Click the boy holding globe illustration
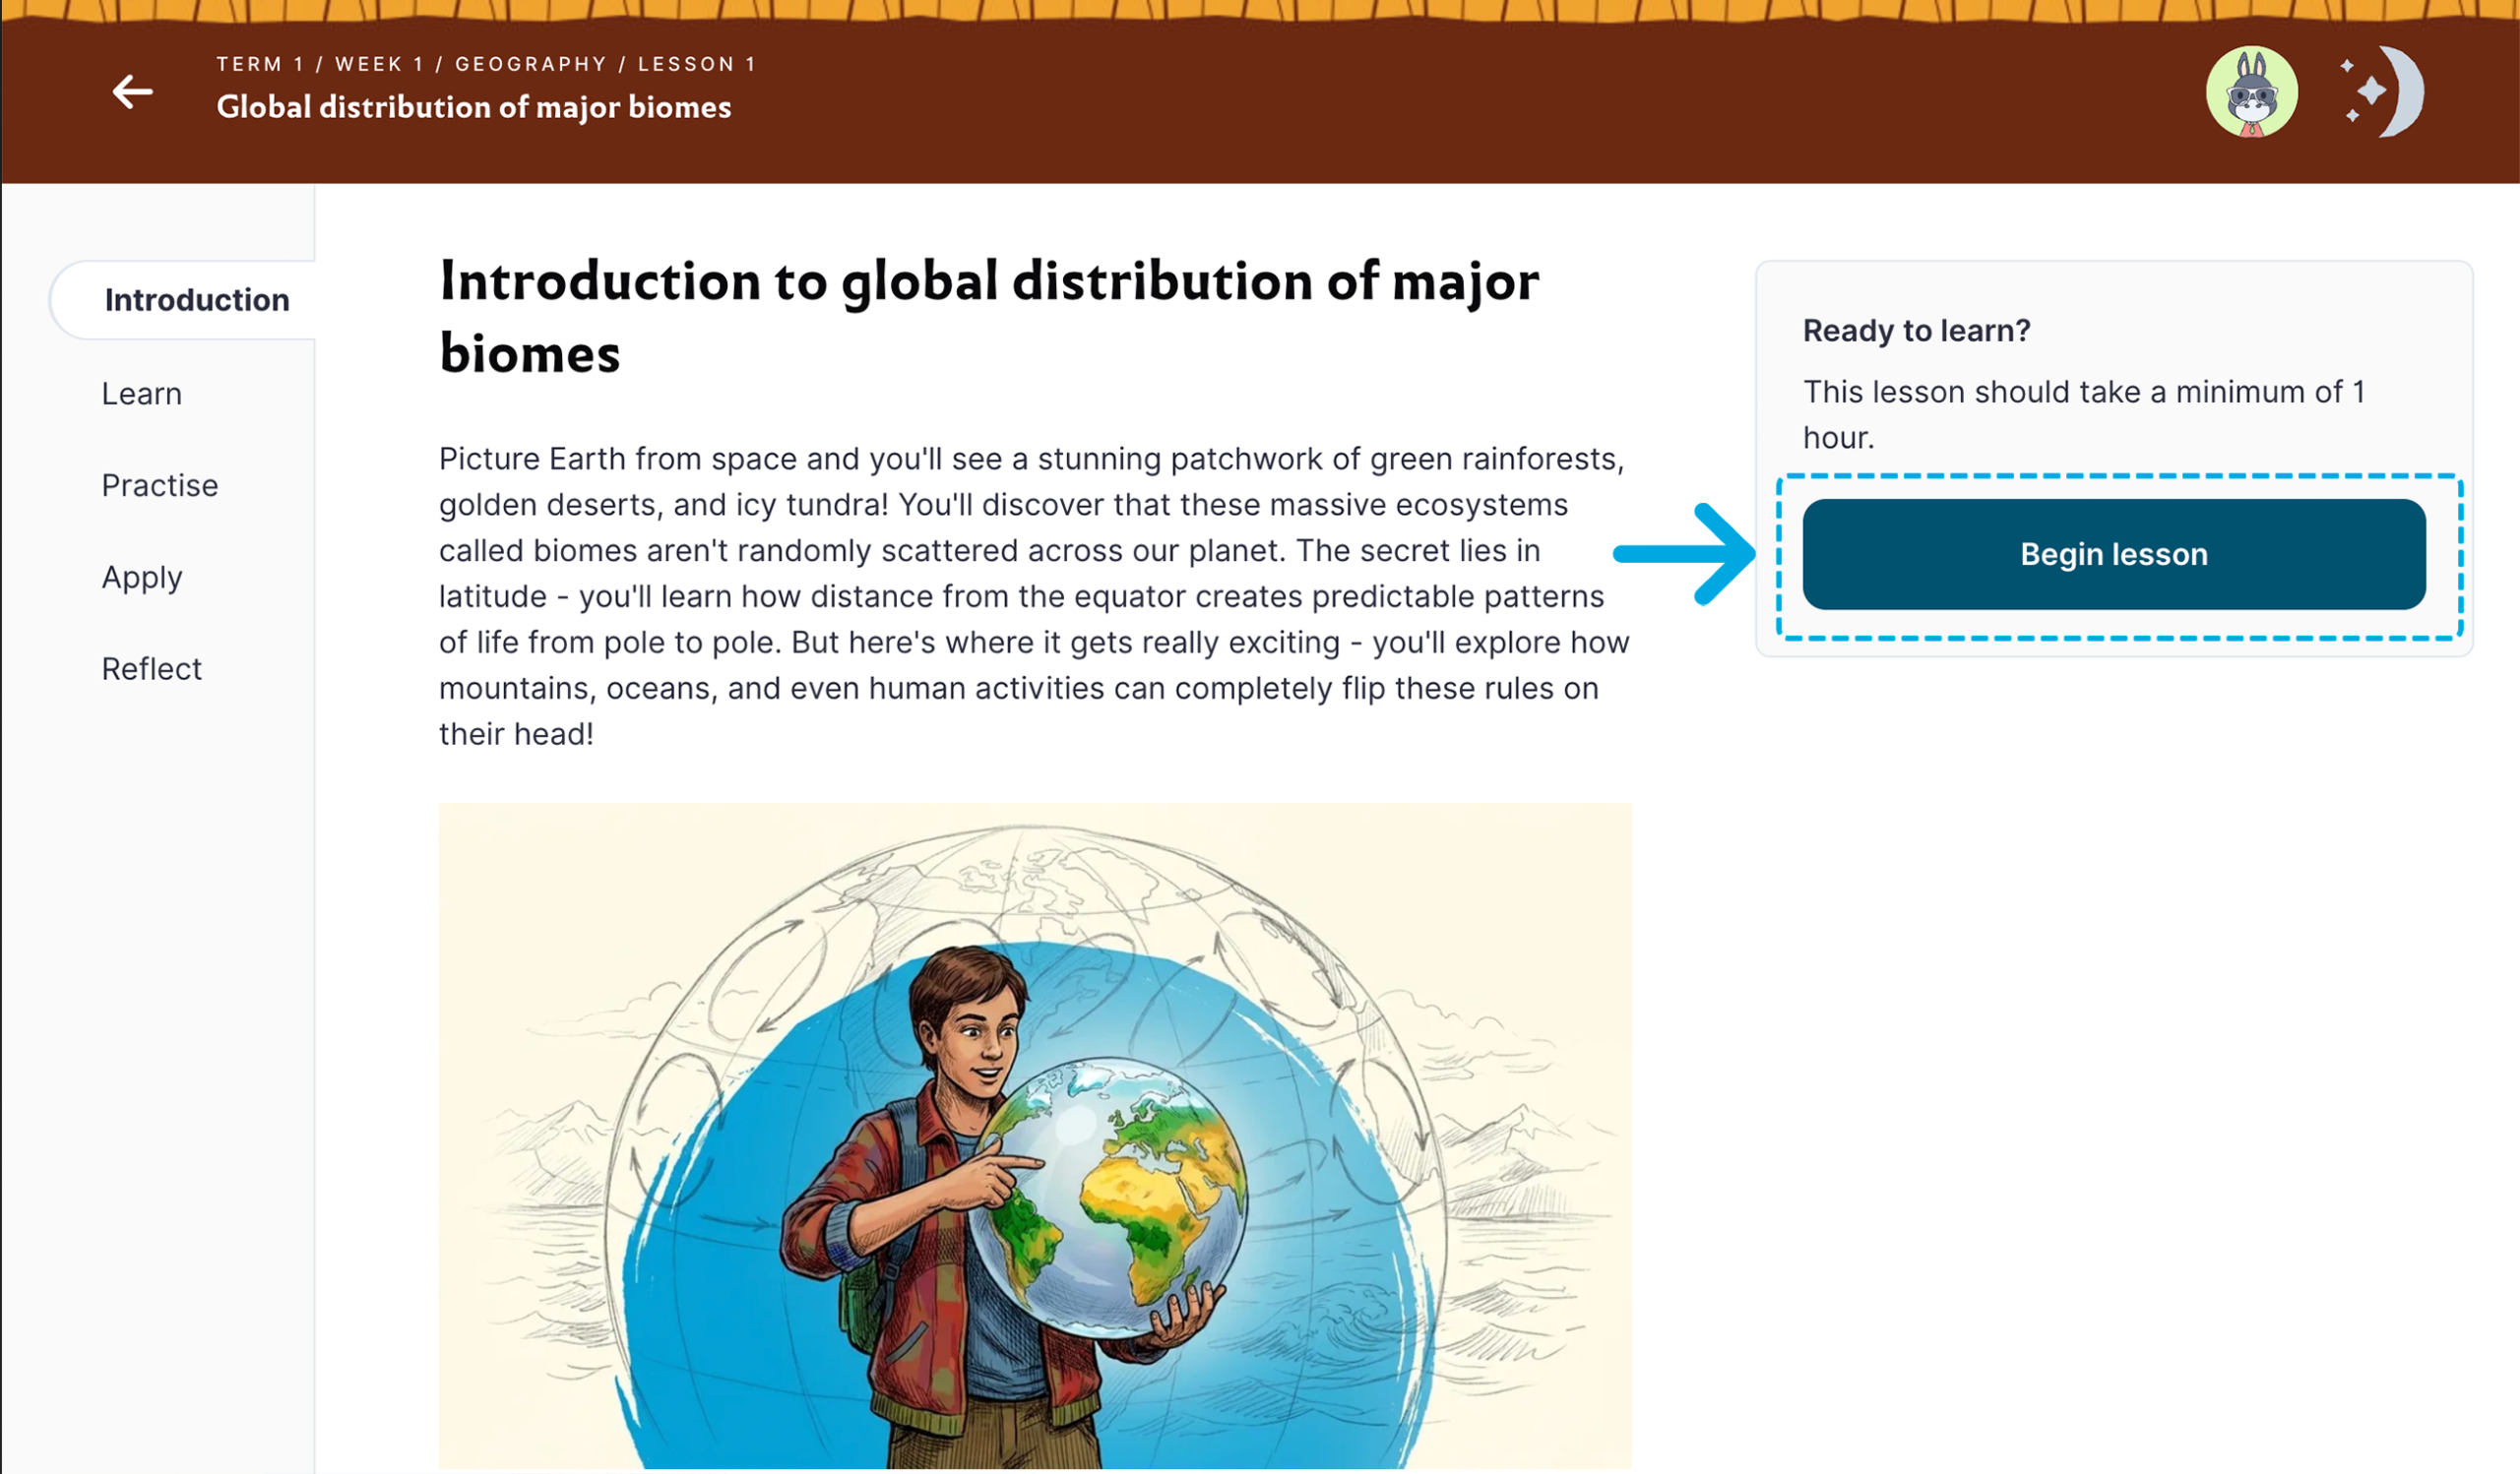Viewport: 2520px width, 1474px height. (1035, 1136)
